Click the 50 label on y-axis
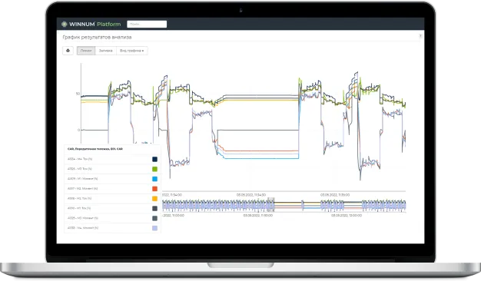 click(78, 94)
